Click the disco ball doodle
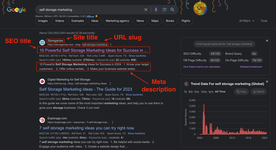The width and height of the screenshot is (276, 150). pos(200,8)
